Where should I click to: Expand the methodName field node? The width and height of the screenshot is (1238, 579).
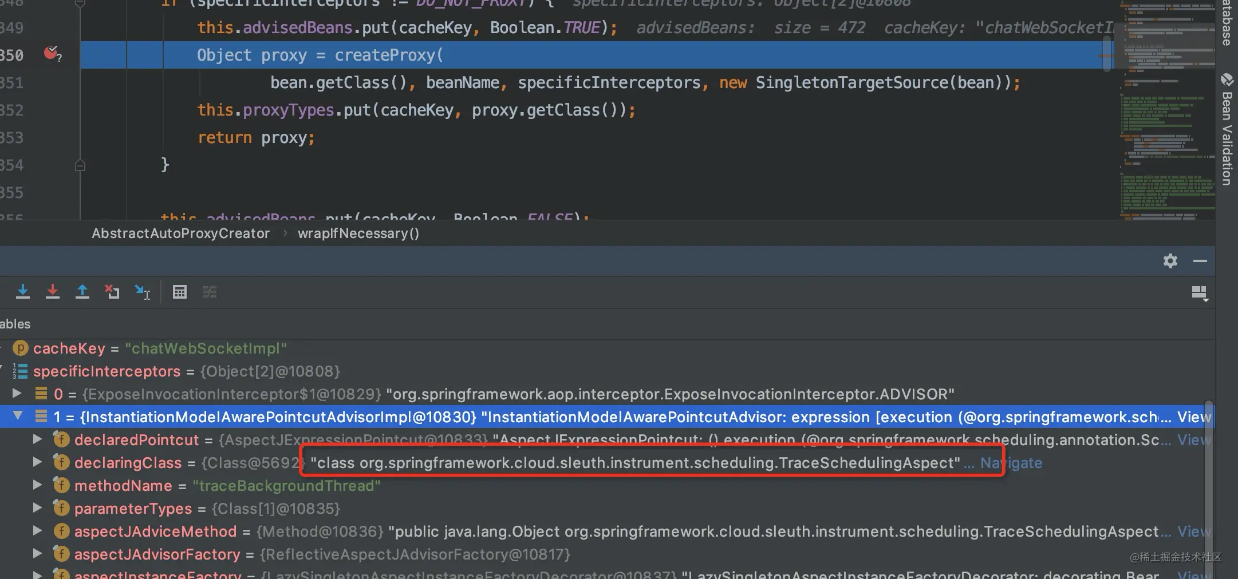coord(37,485)
